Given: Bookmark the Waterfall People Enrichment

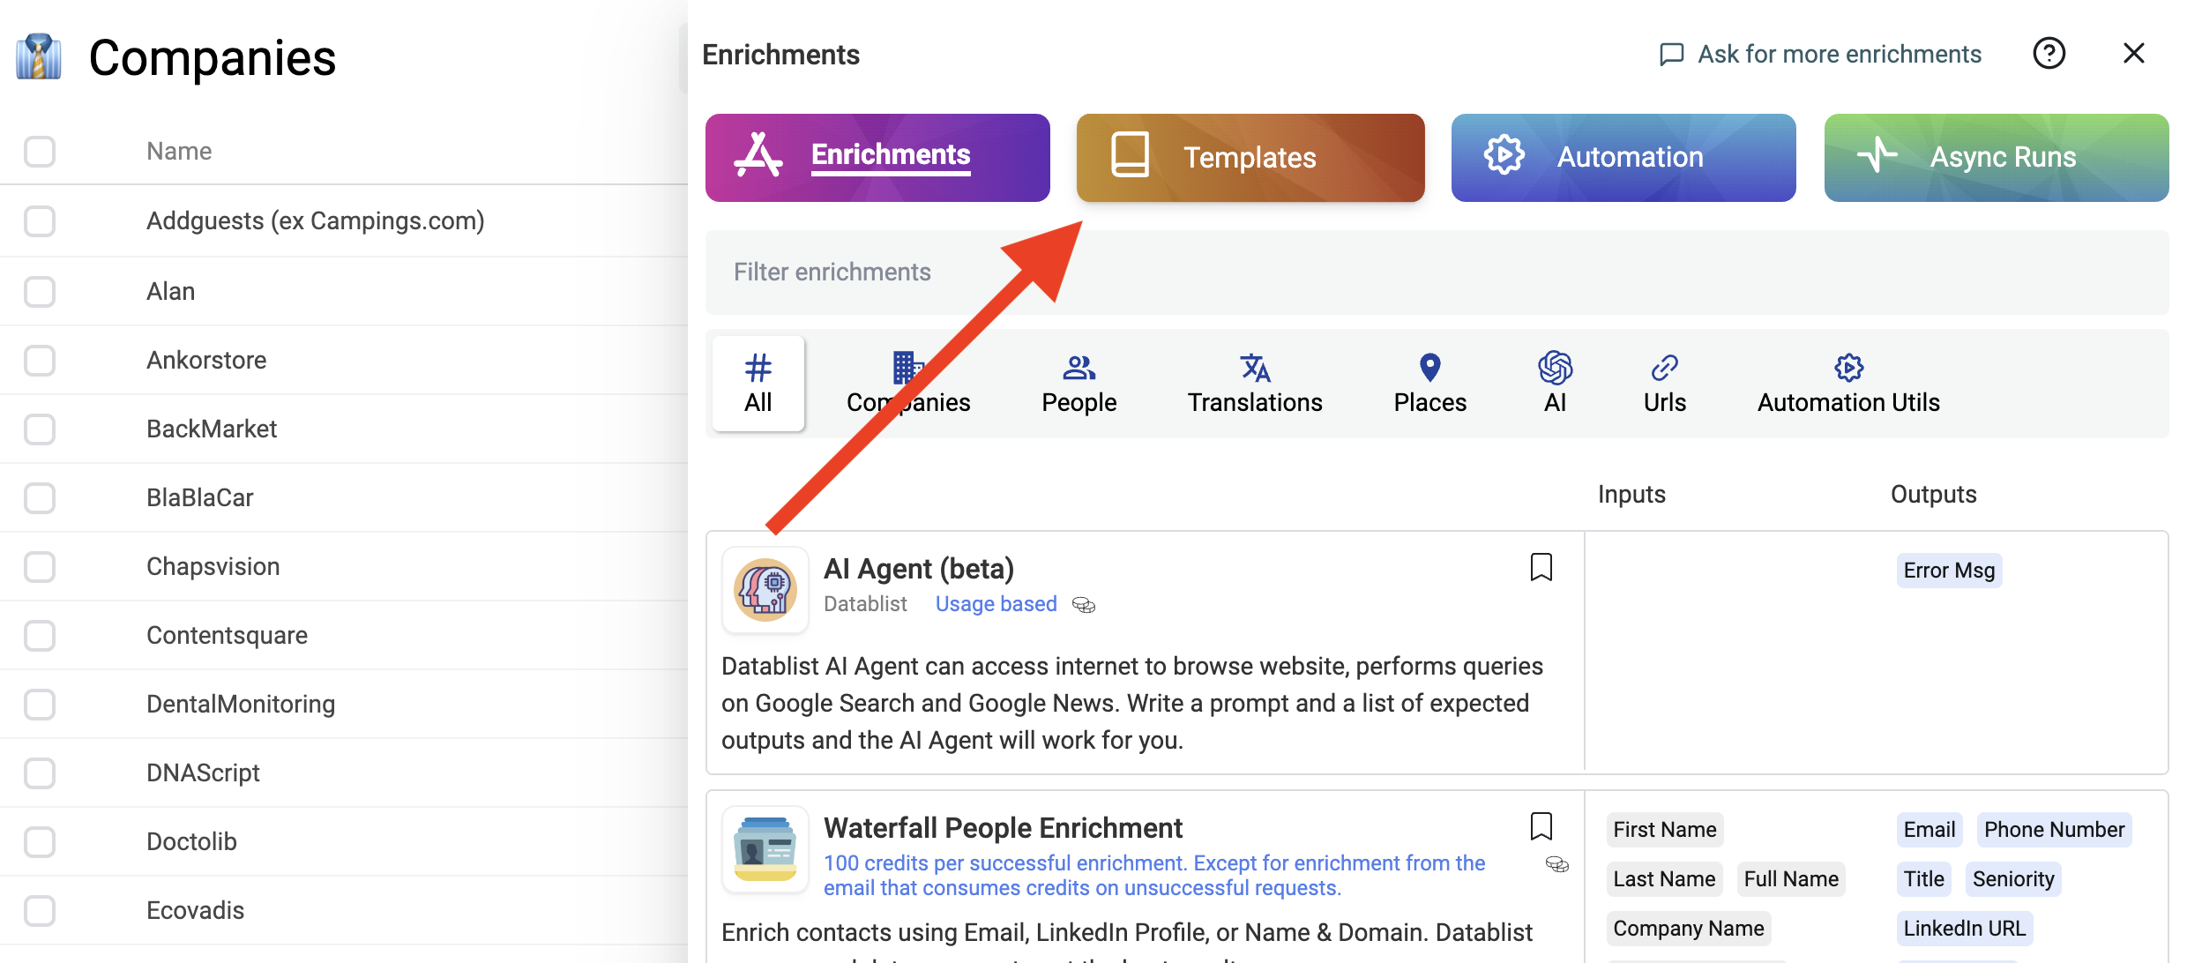Looking at the screenshot, I should 1541,826.
